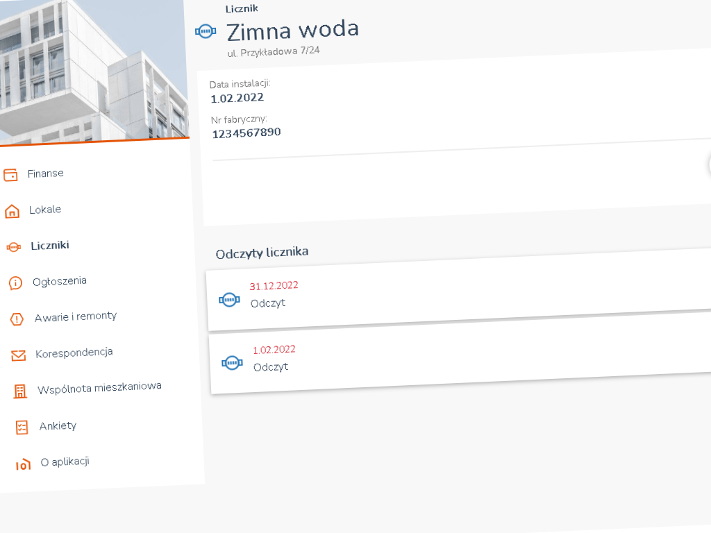The width and height of the screenshot is (711, 533).
Task: Click the Lokale house icon
Action: coord(12,212)
